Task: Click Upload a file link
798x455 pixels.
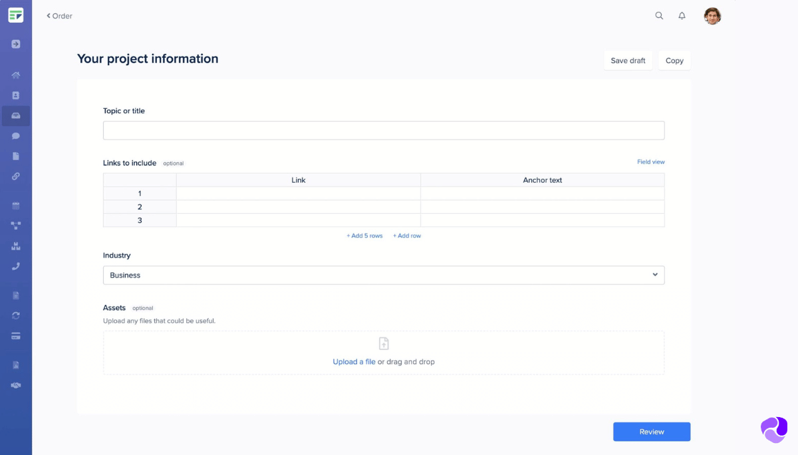Action: (353, 361)
